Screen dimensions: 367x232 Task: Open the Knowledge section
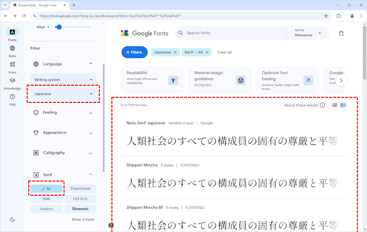(12, 84)
